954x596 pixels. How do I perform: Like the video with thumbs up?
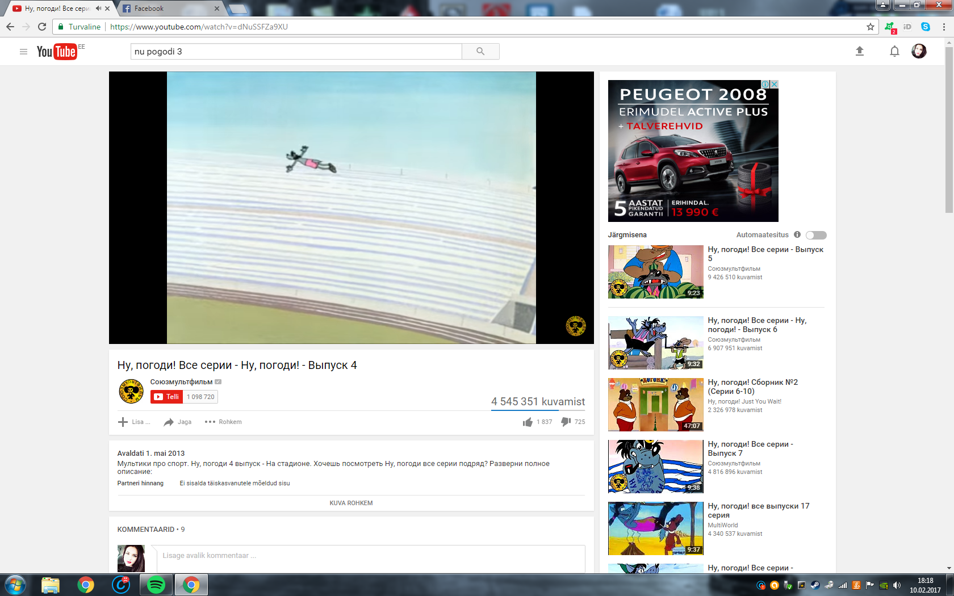point(528,422)
